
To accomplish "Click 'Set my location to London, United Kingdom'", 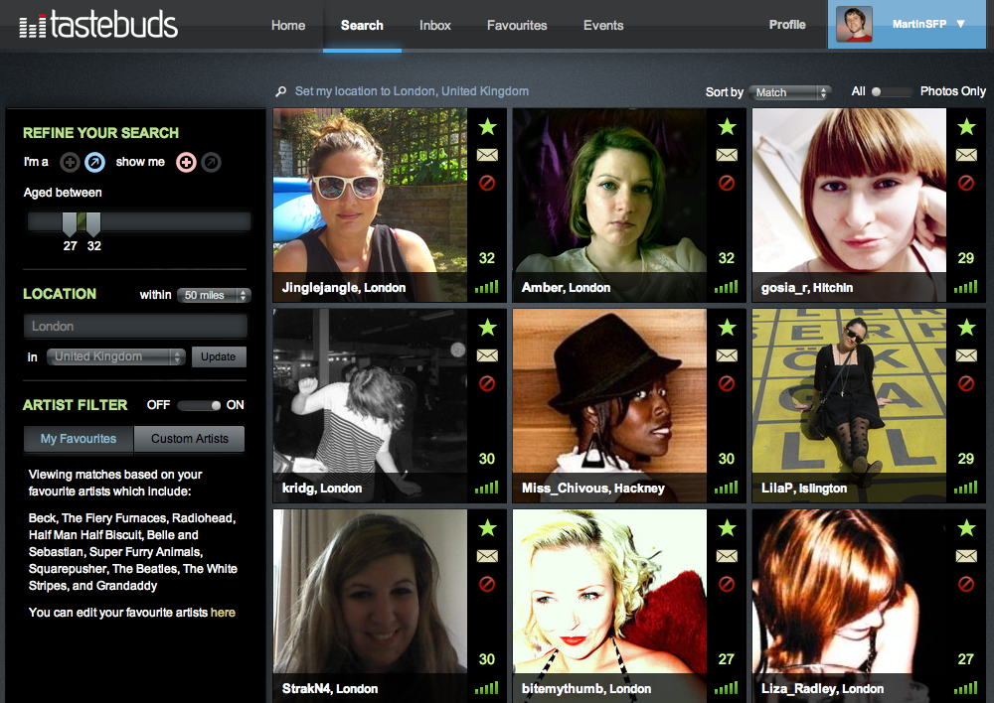I will pyautogui.click(x=412, y=91).
